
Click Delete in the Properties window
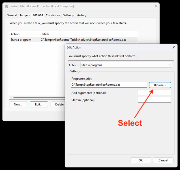point(58,104)
